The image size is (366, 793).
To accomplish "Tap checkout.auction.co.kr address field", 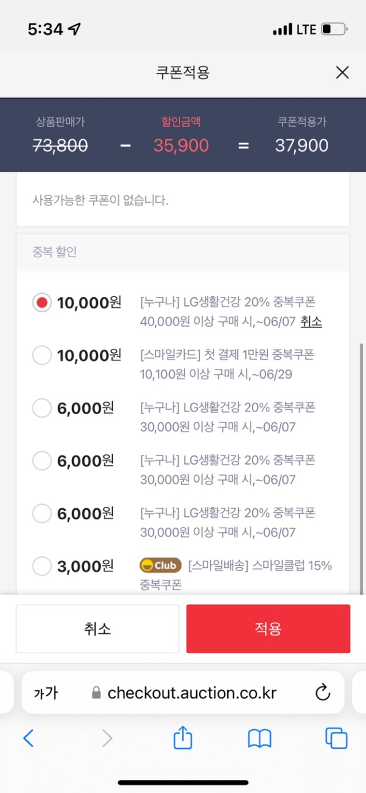I will pos(183,693).
